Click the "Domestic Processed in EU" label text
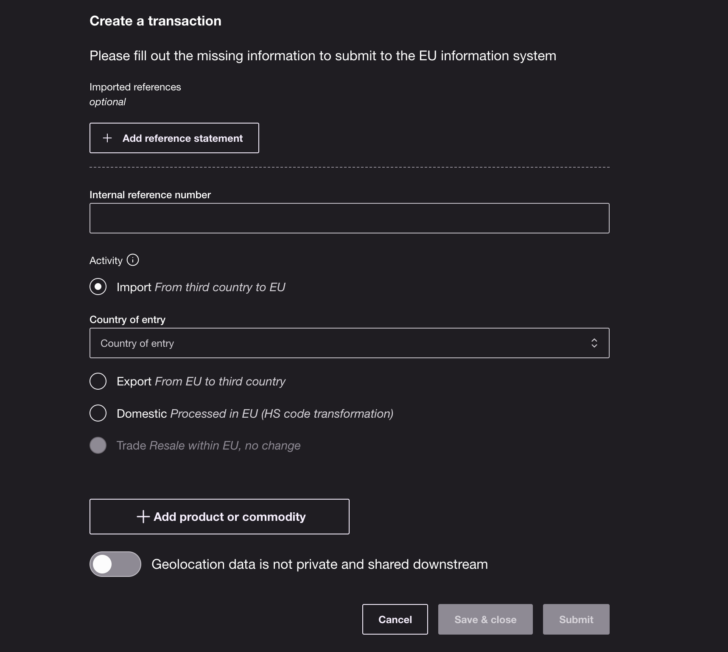This screenshot has width=728, height=652. [x=255, y=413]
